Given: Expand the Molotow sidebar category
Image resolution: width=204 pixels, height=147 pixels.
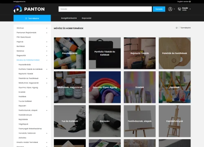Looking at the screenshot, I should click(47, 51).
